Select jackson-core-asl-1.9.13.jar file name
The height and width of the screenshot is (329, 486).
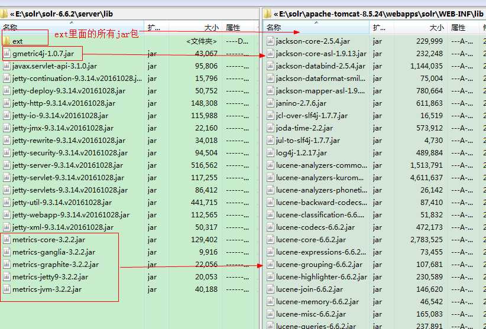[x=321, y=54]
